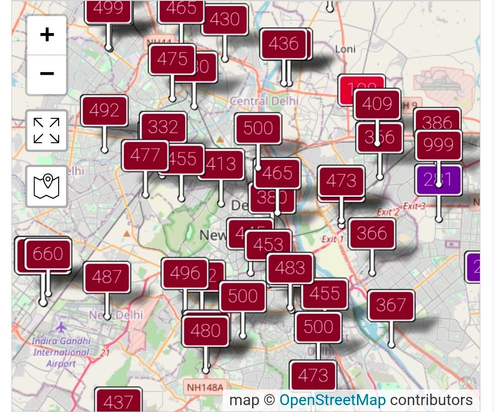The image size is (495, 412).
Task: Select the 430 AQI station marker
Action: [x=225, y=19]
